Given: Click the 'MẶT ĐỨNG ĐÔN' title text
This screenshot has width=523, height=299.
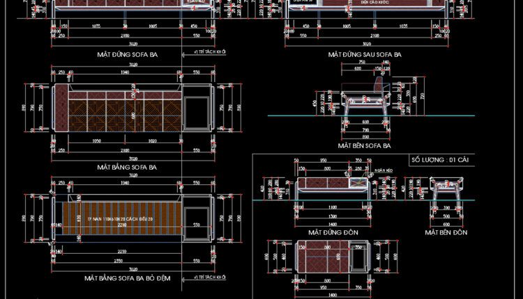Looking at the screenshot, I should [333, 232].
